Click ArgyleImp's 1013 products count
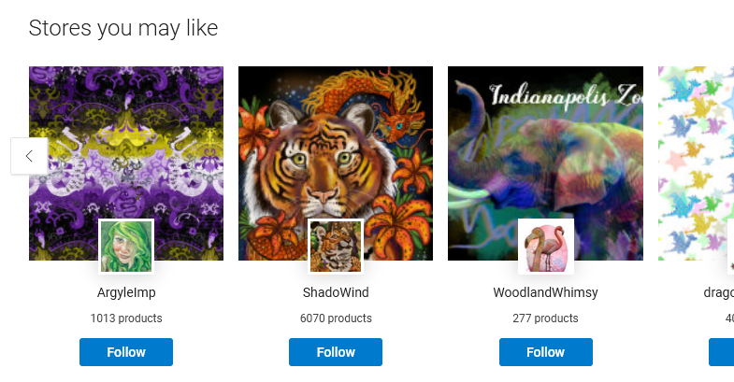This screenshot has width=734, height=382. click(x=126, y=318)
